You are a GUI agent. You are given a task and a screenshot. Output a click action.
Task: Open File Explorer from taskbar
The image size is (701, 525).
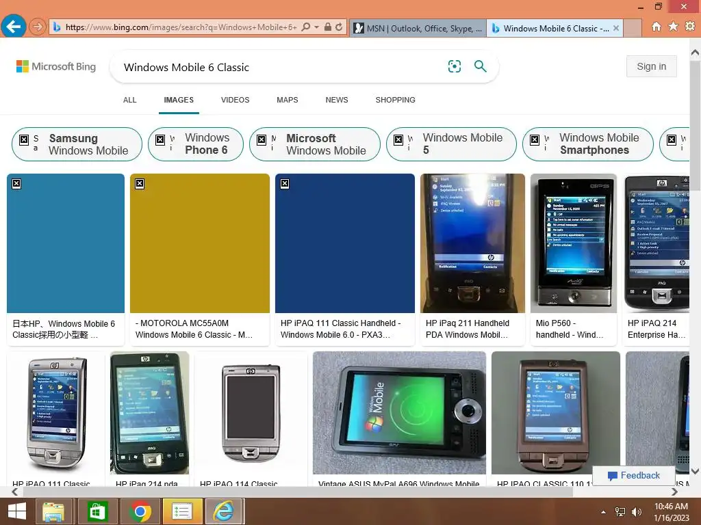click(x=53, y=511)
